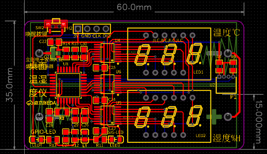This screenshot has height=154, width=267.
Task: Select resistor R15 footprint
Action: point(75,53)
